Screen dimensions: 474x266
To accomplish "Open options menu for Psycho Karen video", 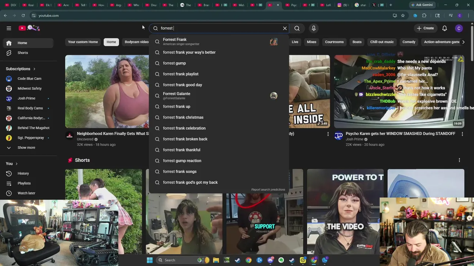I will click(462, 134).
